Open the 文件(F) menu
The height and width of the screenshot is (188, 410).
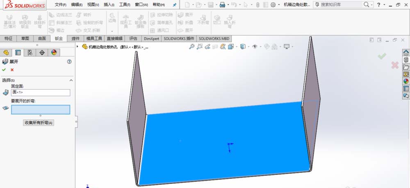(x=60, y=5)
